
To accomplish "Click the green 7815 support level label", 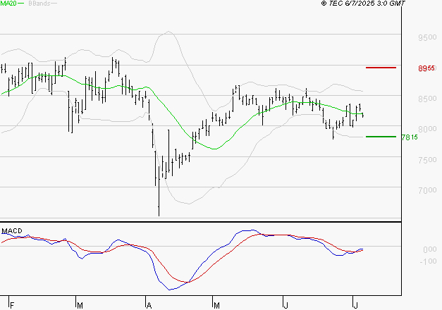I will tap(410, 137).
